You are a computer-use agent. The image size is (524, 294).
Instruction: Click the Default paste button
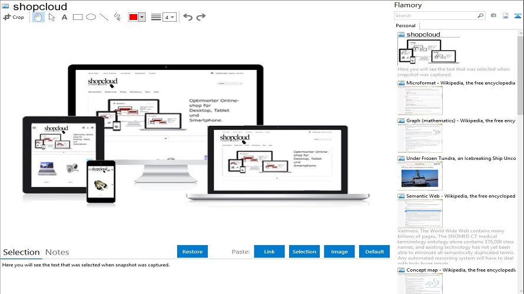pos(374,252)
